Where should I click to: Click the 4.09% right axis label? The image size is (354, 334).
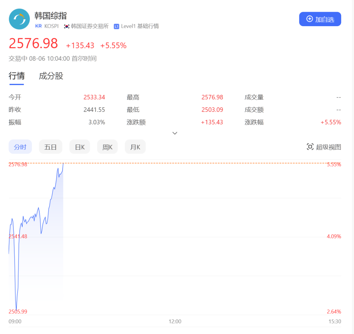334,237
